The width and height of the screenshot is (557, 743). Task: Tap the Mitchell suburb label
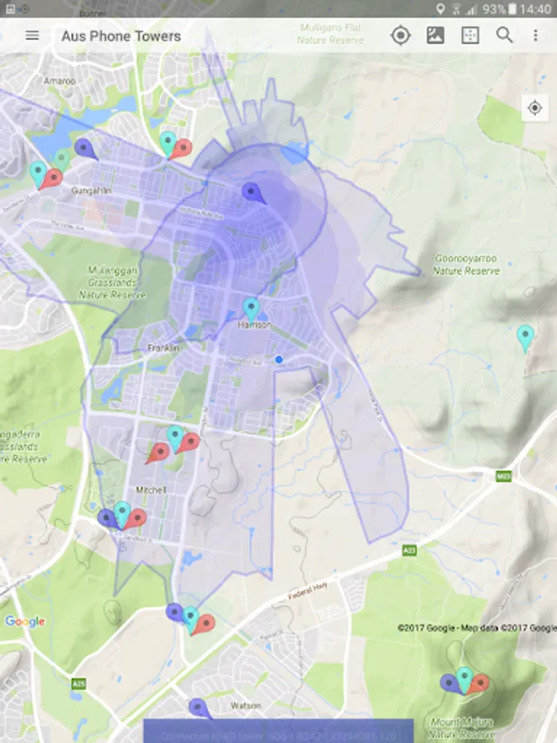coord(151,490)
